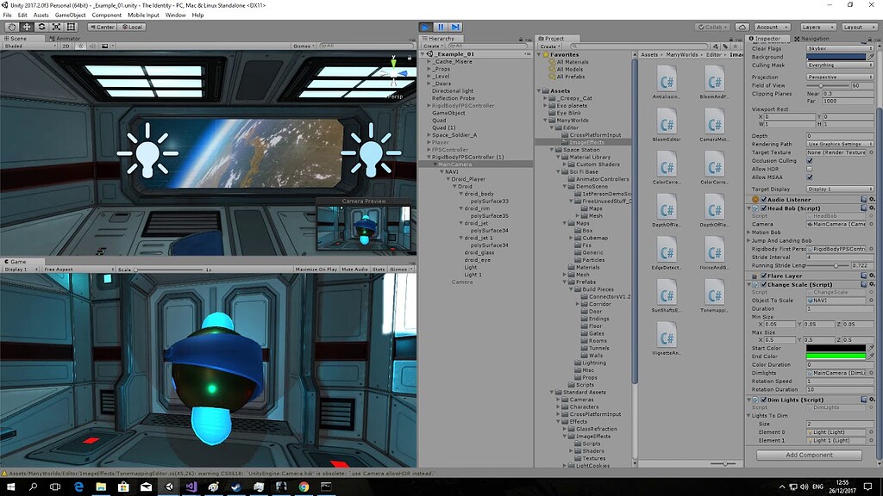Disable Occlusion Culling in the Inspector
The height and width of the screenshot is (496, 883).
point(811,161)
